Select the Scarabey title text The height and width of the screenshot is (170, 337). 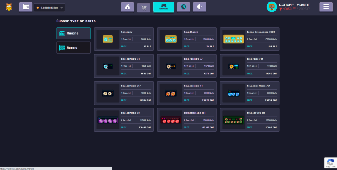pyautogui.click(x=127, y=32)
